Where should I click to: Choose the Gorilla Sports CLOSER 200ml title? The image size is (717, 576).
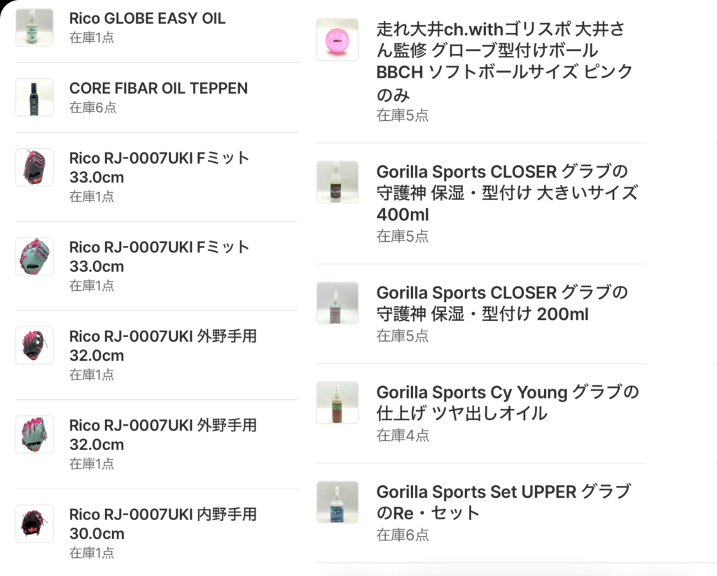[x=501, y=303]
